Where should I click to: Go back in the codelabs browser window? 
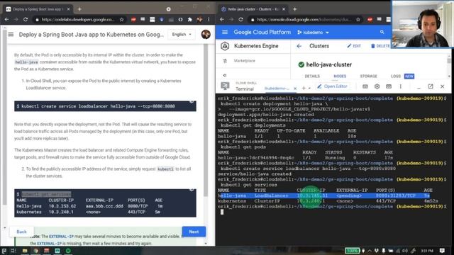click(x=6, y=19)
